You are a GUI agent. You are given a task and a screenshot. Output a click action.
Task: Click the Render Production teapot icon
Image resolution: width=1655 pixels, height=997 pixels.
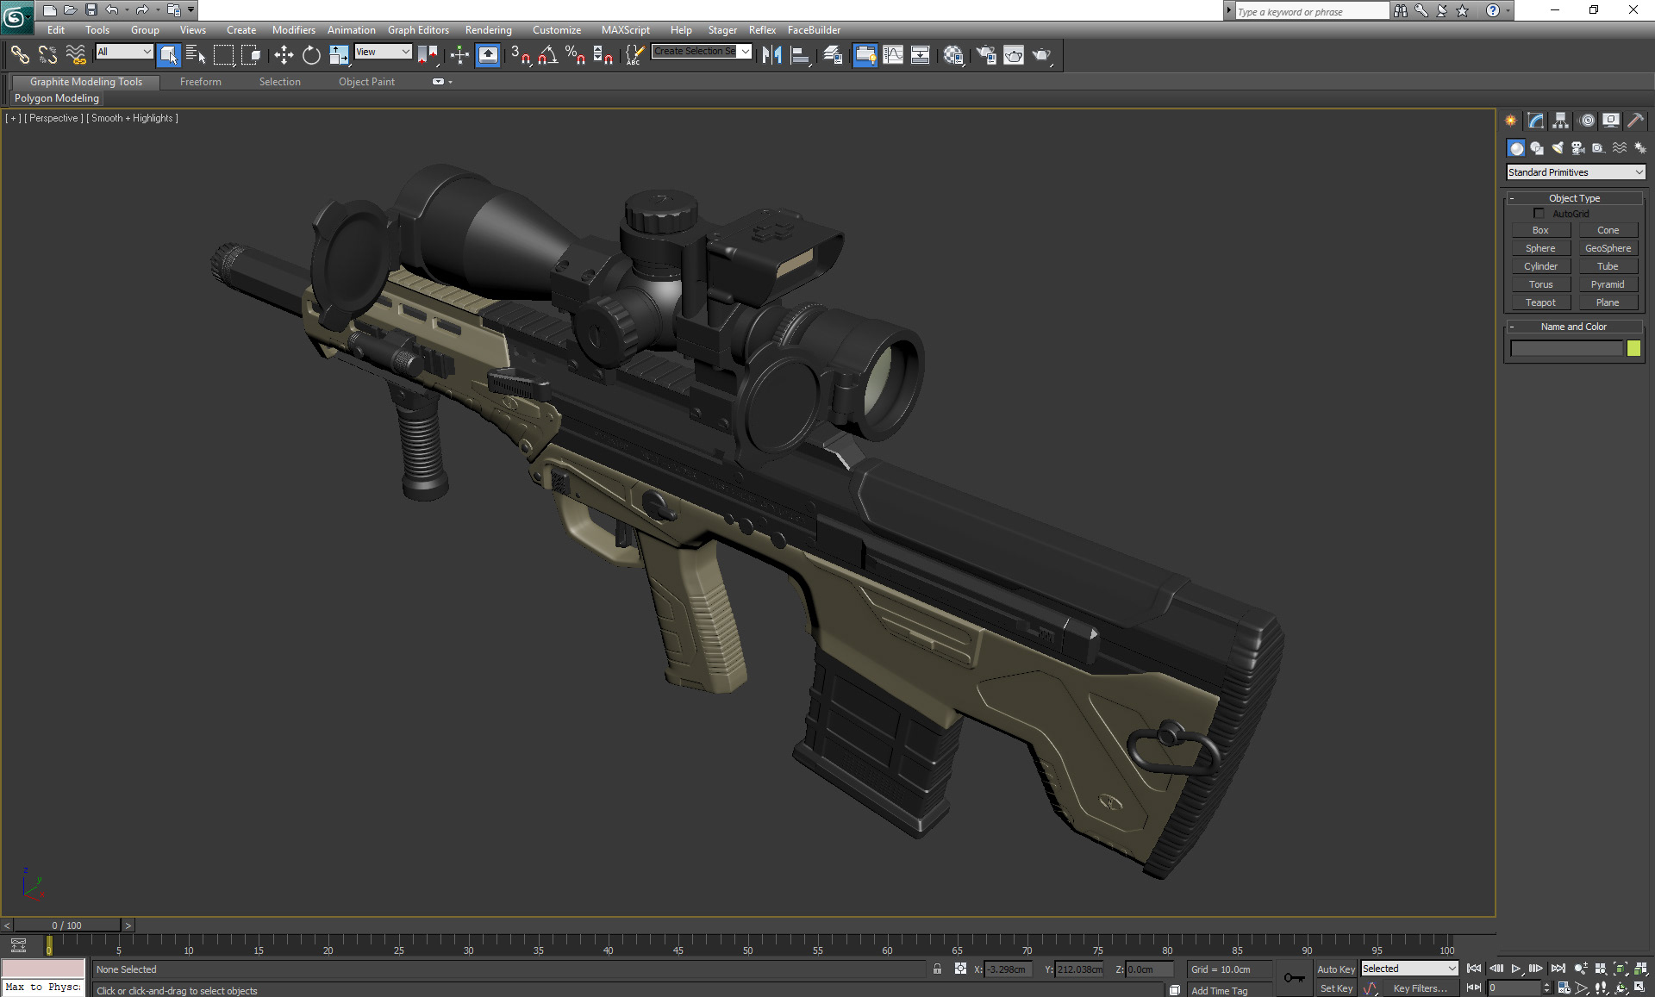pos(1043,54)
